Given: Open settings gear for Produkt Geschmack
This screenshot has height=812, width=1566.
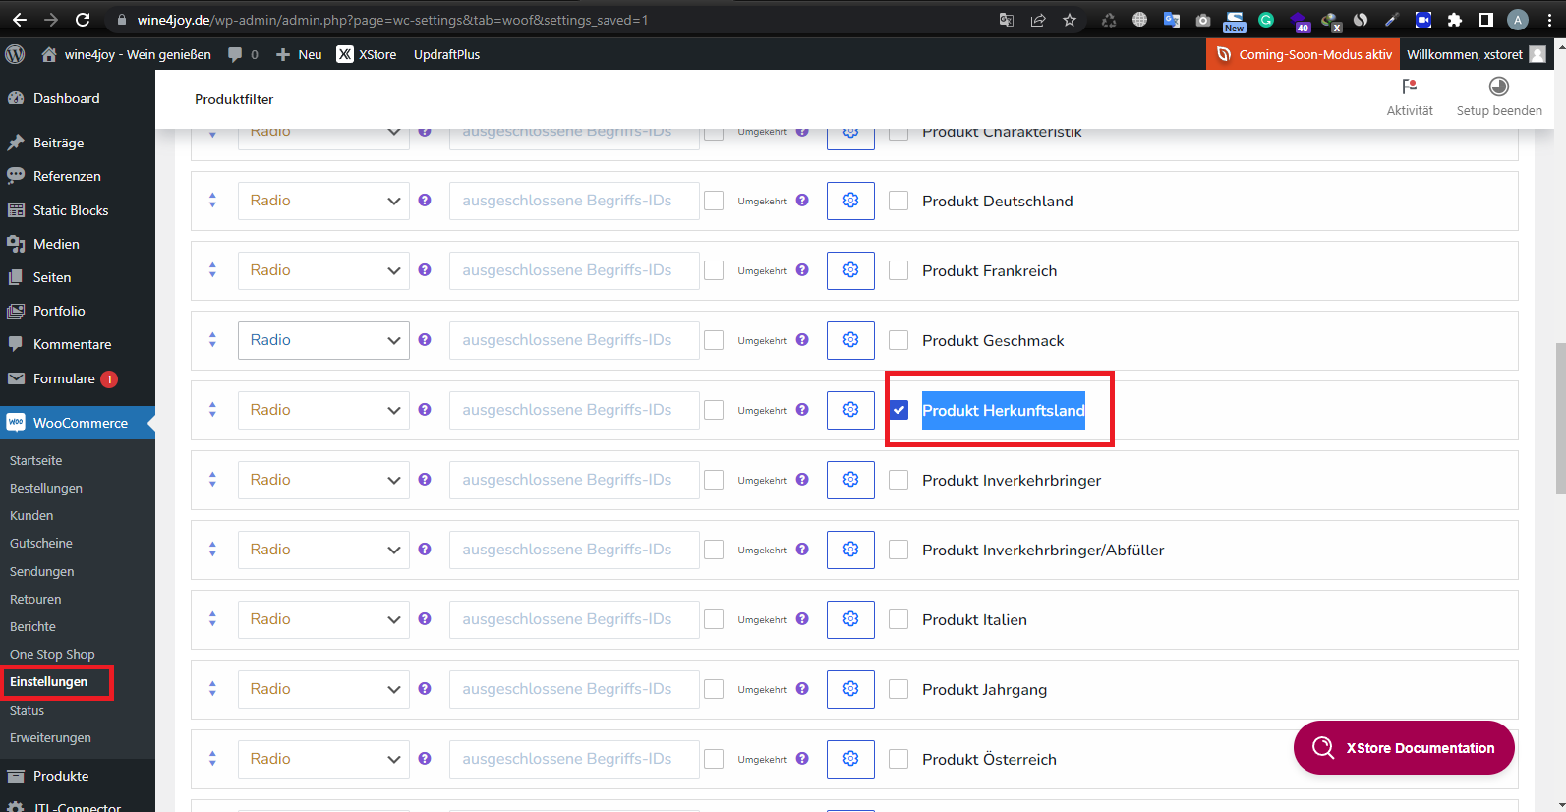Looking at the screenshot, I should tap(850, 340).
